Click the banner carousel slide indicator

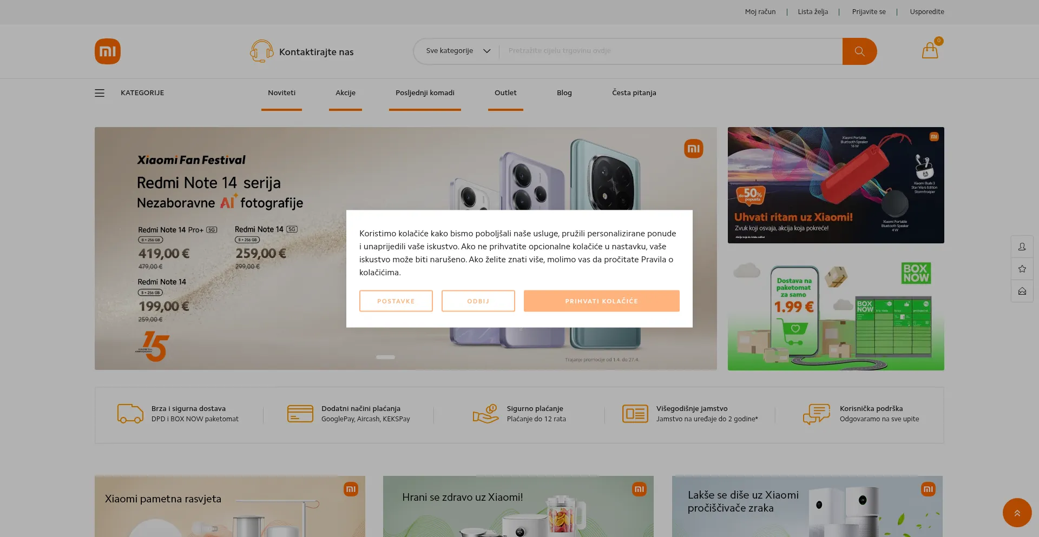[x=385, y=357]
